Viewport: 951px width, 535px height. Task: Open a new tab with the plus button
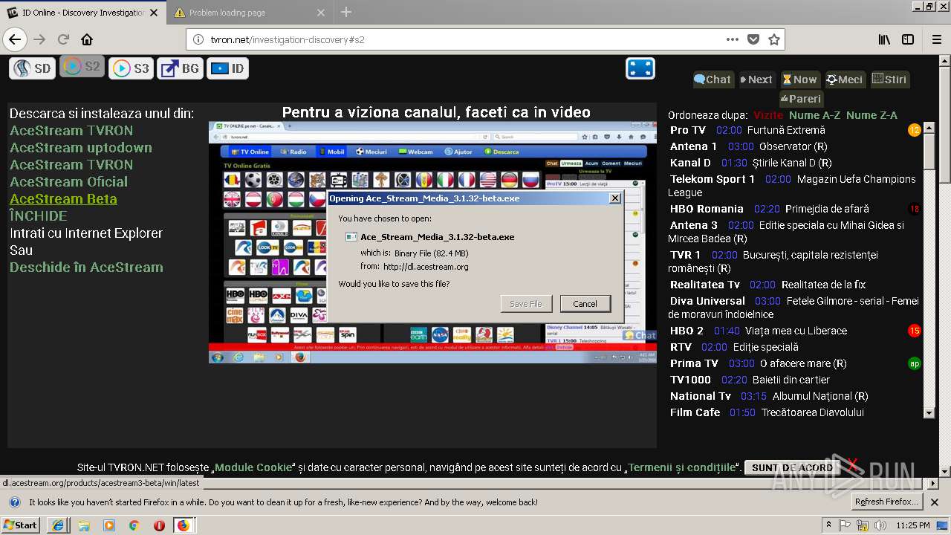[x=346, y=12]
